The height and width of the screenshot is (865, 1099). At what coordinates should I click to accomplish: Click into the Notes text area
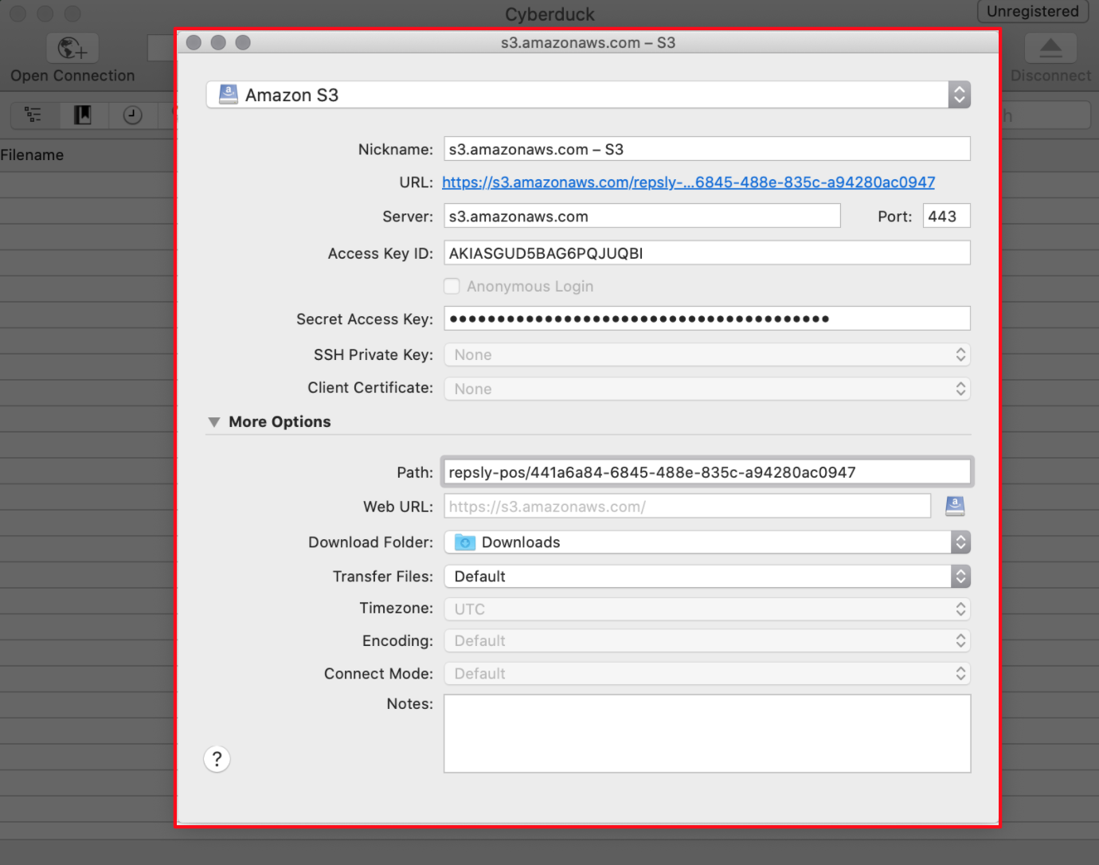coord(707,734)
